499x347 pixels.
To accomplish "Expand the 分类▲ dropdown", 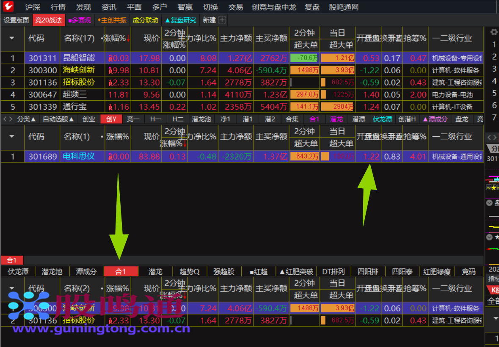I will point(26,119).
